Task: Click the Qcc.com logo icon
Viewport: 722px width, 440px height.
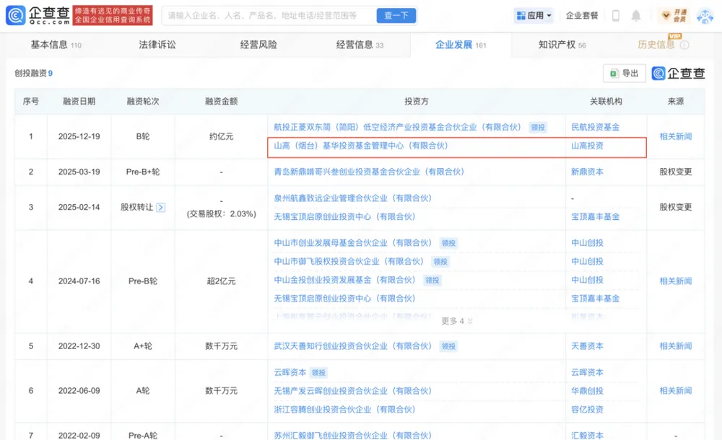Action: pos(16,15)
